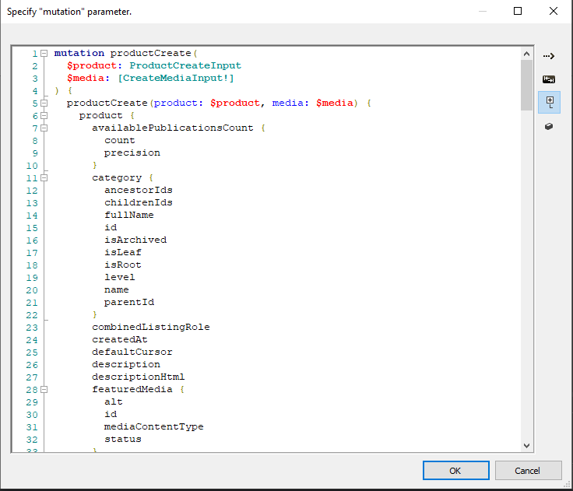Screen dimensions: 573x491
Task: Click the scroll down arrow of editor
Action: [x=527, y=445]
